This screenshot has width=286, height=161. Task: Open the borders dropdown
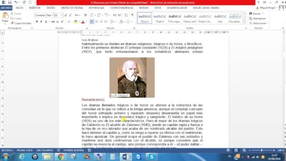coord(131,22)
